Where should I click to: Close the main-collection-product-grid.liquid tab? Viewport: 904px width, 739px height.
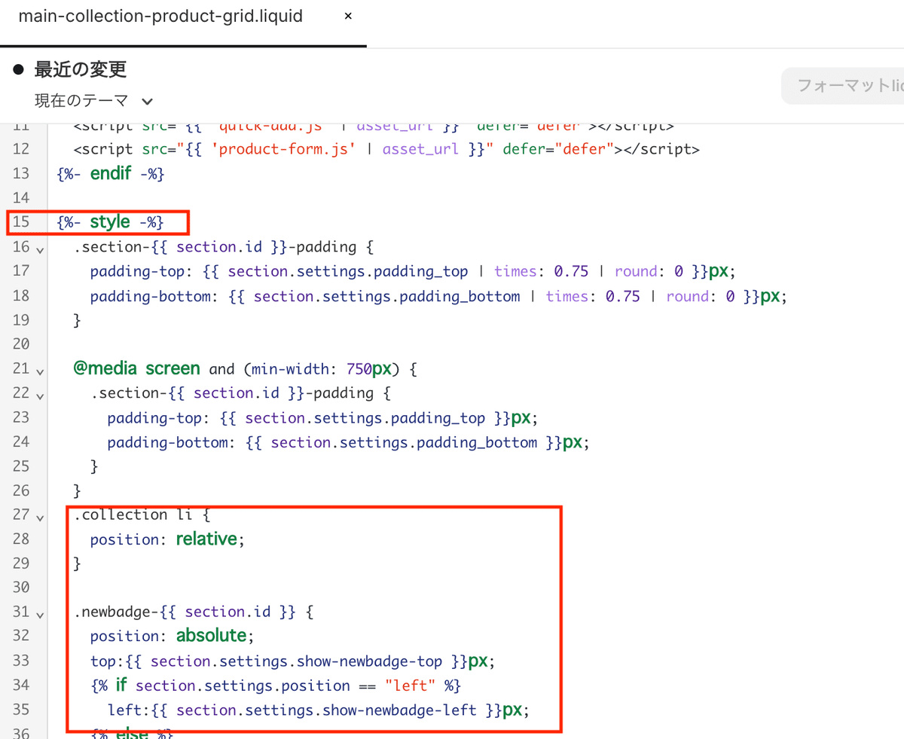347,16
